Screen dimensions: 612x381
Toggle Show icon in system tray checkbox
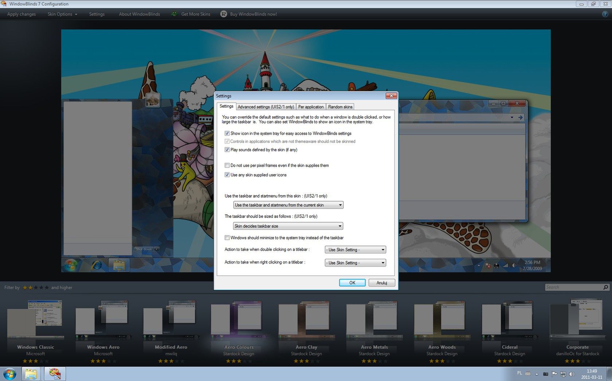point(227,133)
